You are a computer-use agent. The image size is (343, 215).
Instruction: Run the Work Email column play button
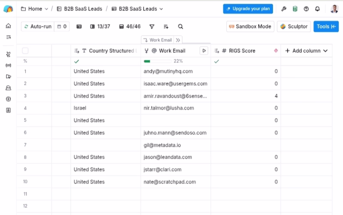[204, 51]
